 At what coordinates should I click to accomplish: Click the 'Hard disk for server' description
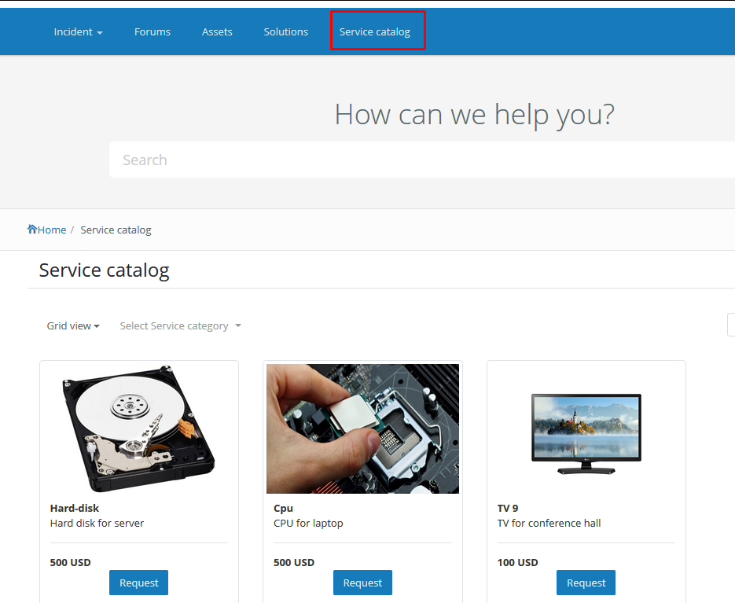(x=97, y=524)
